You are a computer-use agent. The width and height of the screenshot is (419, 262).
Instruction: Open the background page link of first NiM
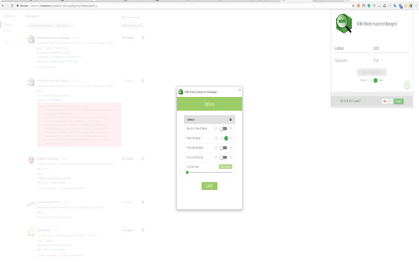[58, 62]
